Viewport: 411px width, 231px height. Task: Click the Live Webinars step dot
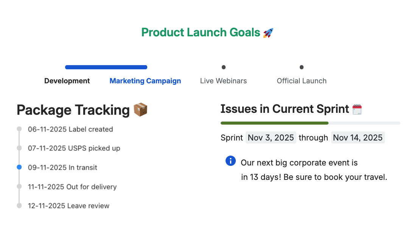pos(224,67)
